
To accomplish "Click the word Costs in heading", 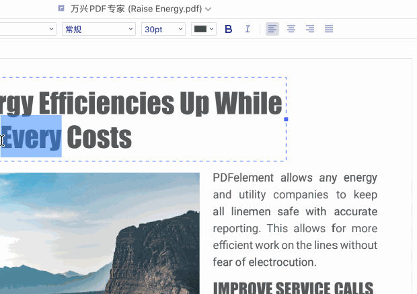I will (99, 137).
